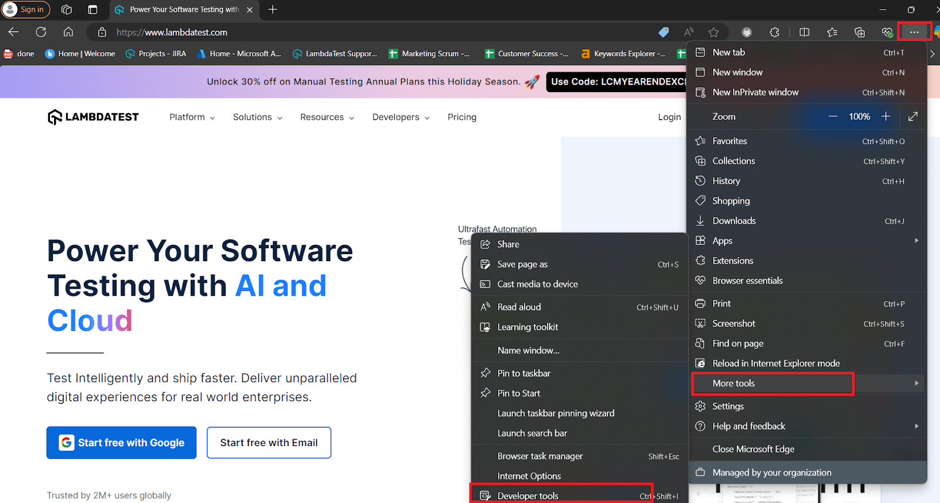Screen dimensions: 940x503
Task: Select Browser essentials in the menu
Action: click(807, 281)
